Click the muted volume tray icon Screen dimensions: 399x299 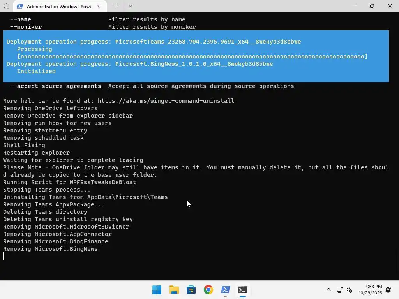point(350,290)
